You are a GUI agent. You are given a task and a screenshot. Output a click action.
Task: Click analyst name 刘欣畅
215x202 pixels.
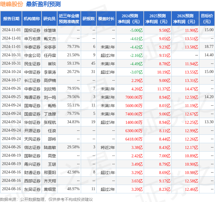tap(50, 89)
